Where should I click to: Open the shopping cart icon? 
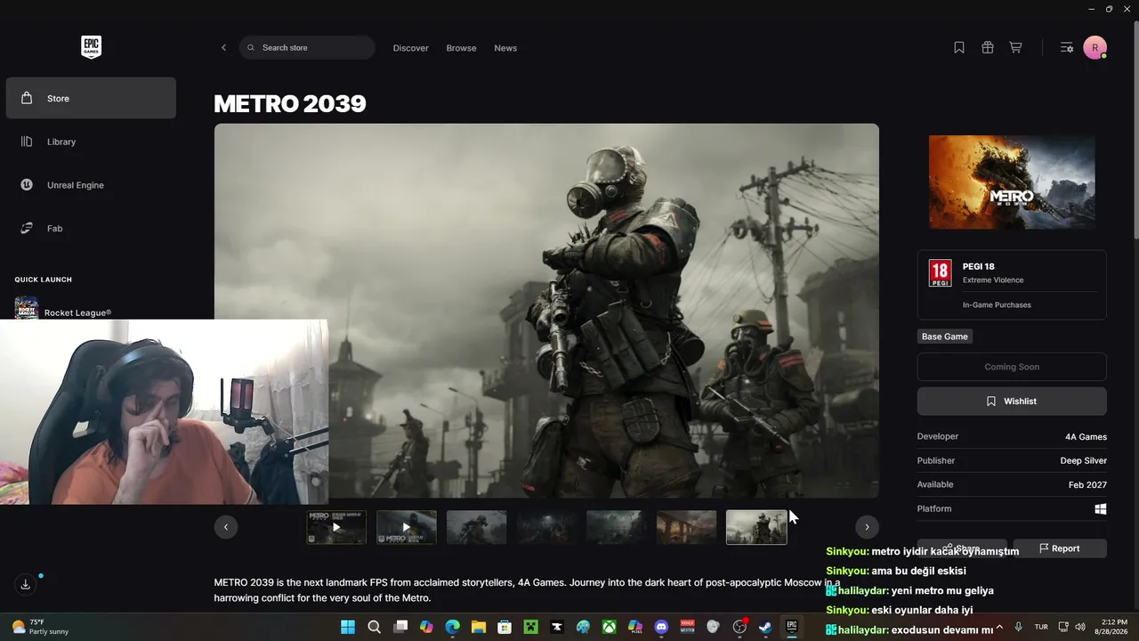(x=1015, y=48)
